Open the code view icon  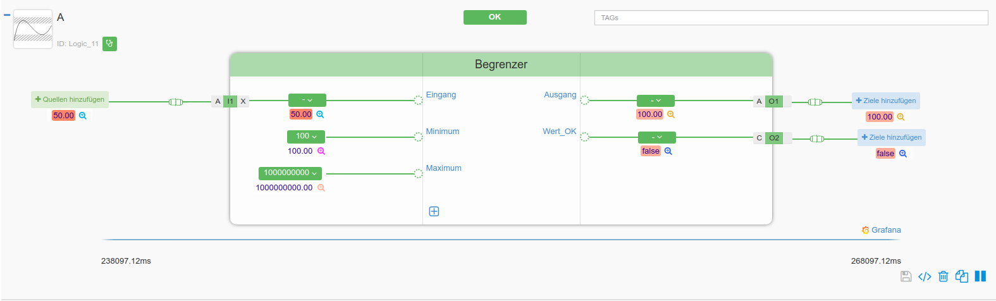925,276
